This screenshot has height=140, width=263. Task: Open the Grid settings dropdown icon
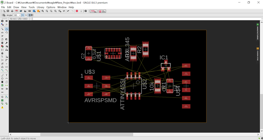tap(4, 15)
